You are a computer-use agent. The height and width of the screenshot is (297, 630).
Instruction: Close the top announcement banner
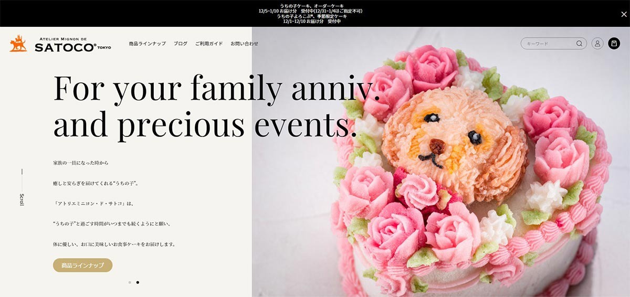point(624,14)
